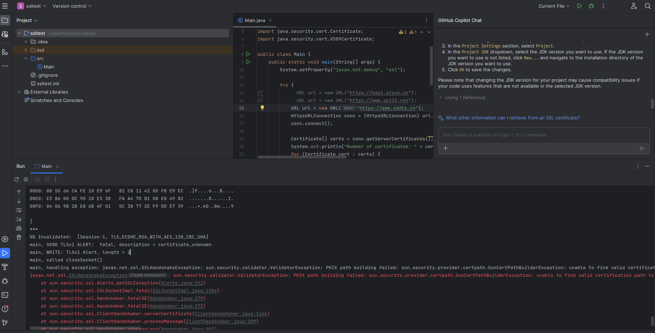Image resolution: width=655 pixels, height=333 pixels.
Task: Open the main hamburger menu
Action: [5, 6]
